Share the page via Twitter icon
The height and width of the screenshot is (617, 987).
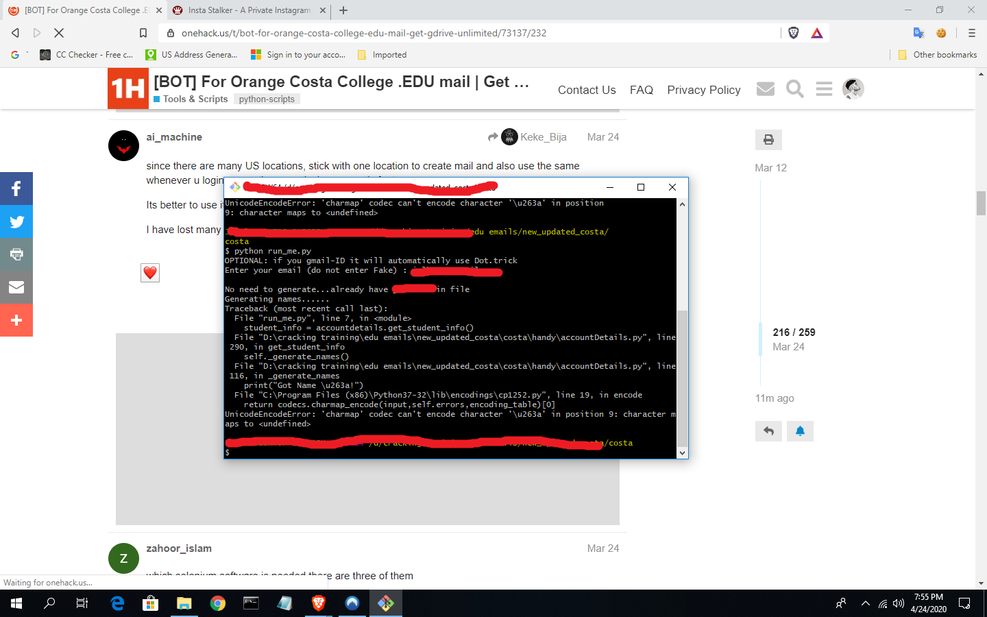tap(16, 221)
